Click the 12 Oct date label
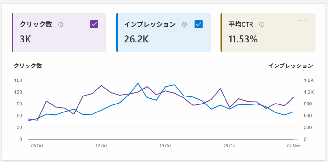Screen dimensions: 328x162 click(x=101, y=146)
